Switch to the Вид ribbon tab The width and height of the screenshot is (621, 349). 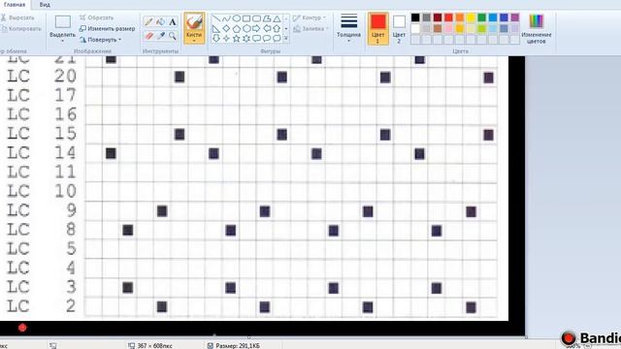coord(45,5)
